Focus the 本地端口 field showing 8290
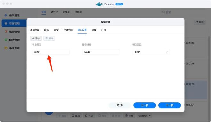 (x=51, y=52)
